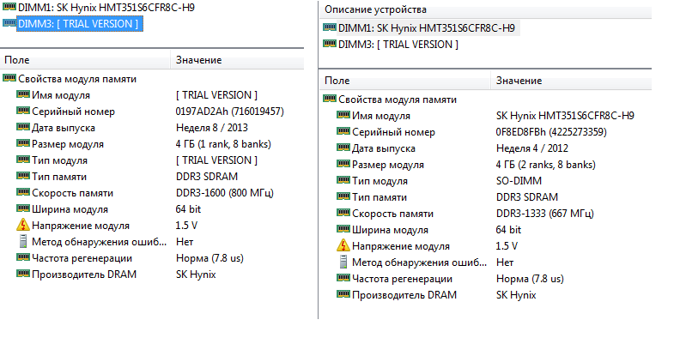This screenshot has width=680, height=350.
Task: Click right 'Тип модуля' field label
Action: tap(379, 181)
